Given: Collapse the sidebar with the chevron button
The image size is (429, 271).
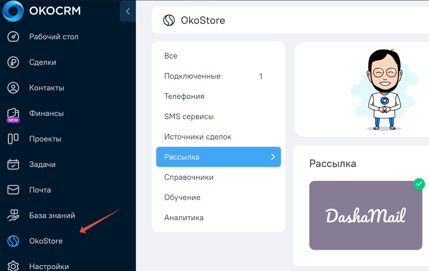Looking at the screenshot, I should click(128, 11).
